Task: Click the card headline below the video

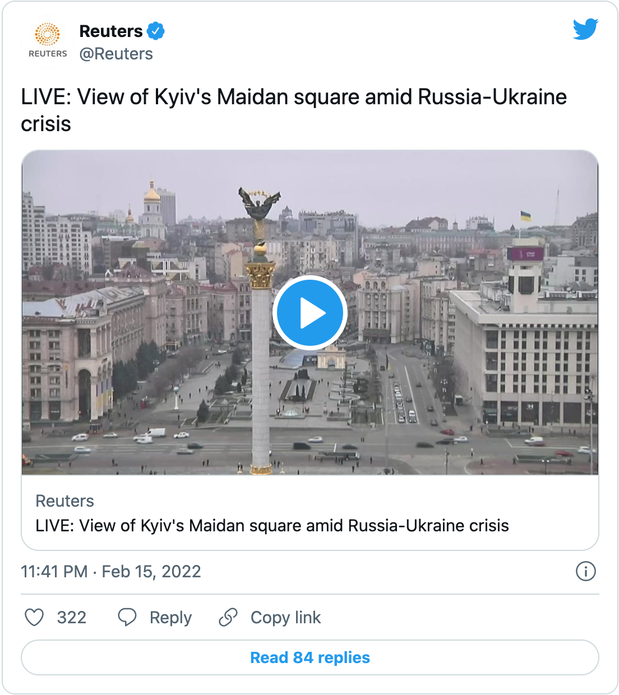Action: point(272,526)
